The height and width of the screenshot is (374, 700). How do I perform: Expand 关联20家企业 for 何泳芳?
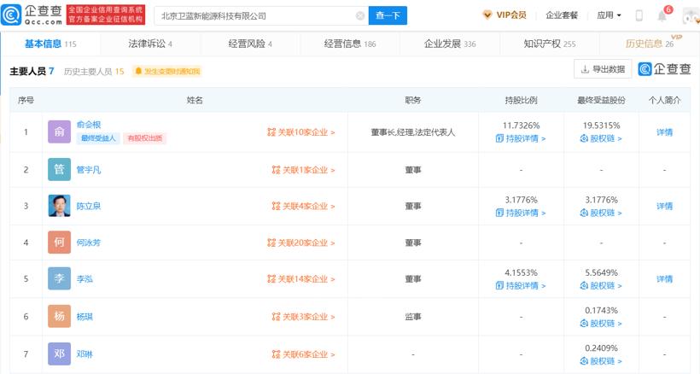coord(303,243)
